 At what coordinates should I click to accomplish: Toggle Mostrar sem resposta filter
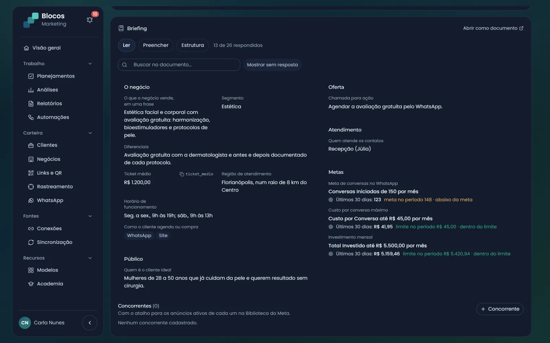coord(272,65)
